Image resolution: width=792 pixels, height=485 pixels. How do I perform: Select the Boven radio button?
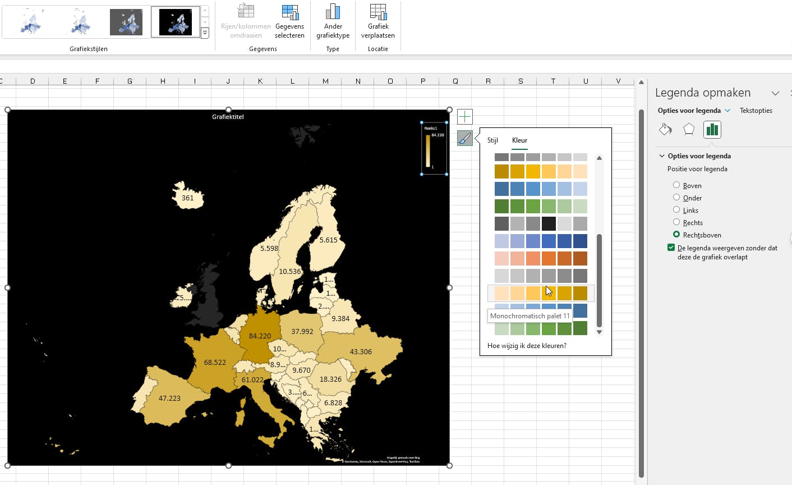click(676, 185)
